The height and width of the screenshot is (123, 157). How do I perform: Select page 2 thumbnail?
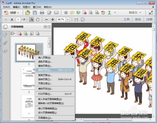(28, 78)
